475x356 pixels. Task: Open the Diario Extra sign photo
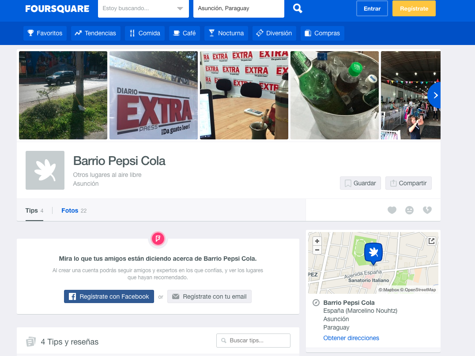(x=153, y=95)
